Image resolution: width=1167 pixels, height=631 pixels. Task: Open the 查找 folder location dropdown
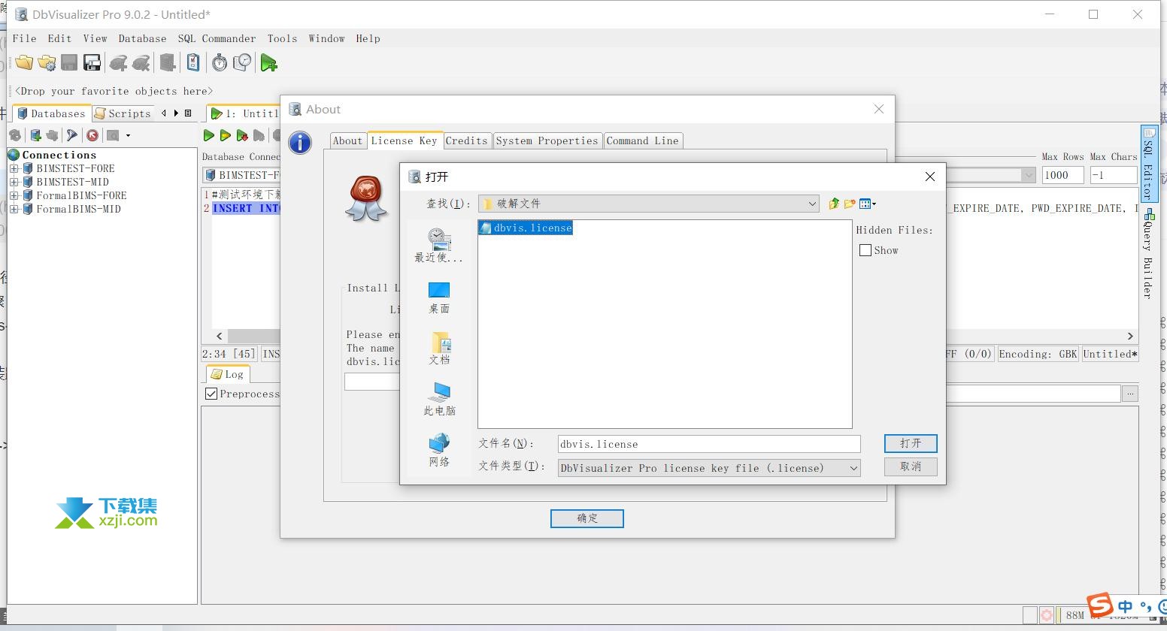(x=812, y=204)
